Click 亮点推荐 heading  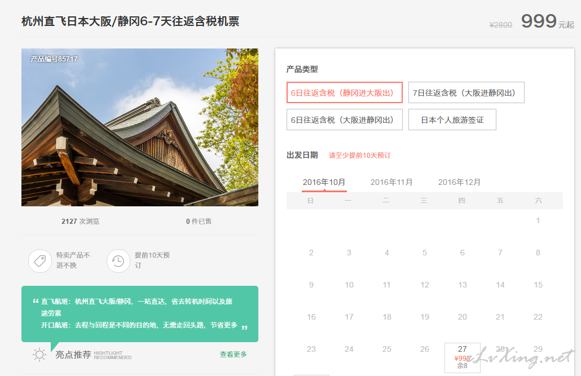point(73,355)
